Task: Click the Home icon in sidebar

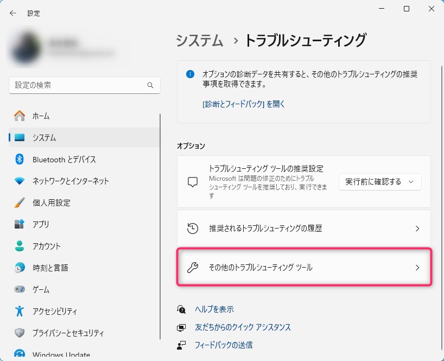Action: [20, 116]
